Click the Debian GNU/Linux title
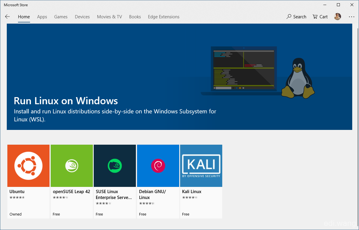The width and height of the screenshot is (359, 230). tap(152, 195)
